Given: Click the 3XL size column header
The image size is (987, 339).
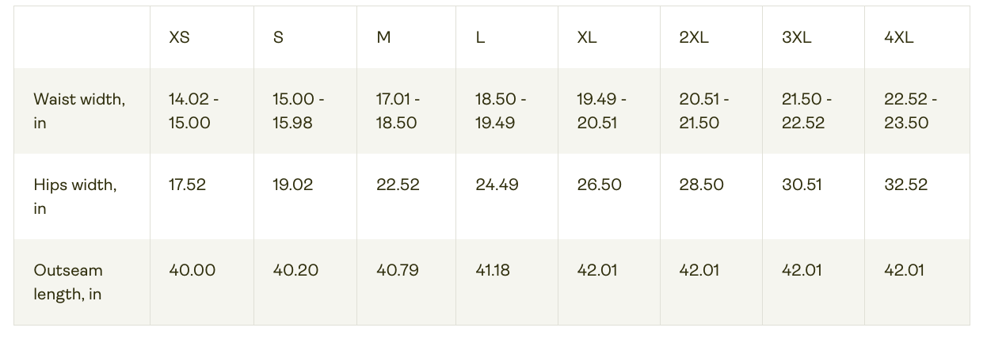Looking at the screenshot, I should coord(796,37).
